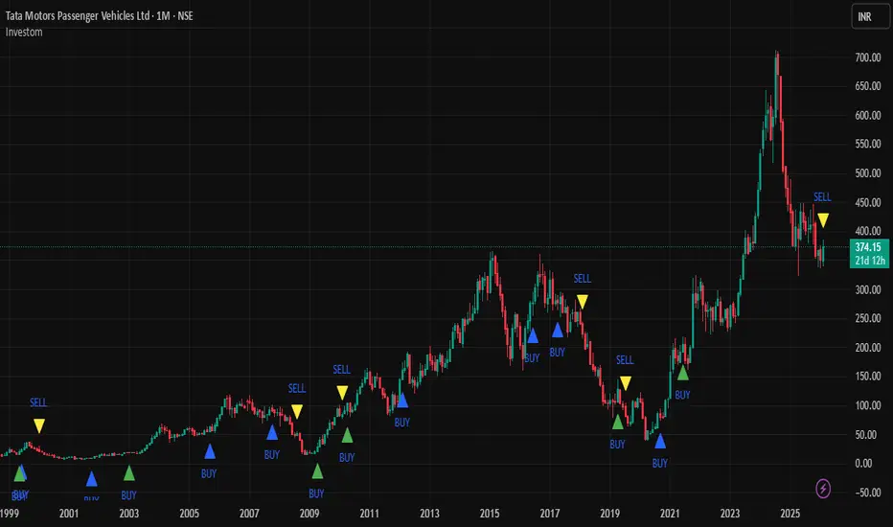Click the 0.00 price axis label
The height and width of the screenshot is (527, 893).
tap(864, 463)
